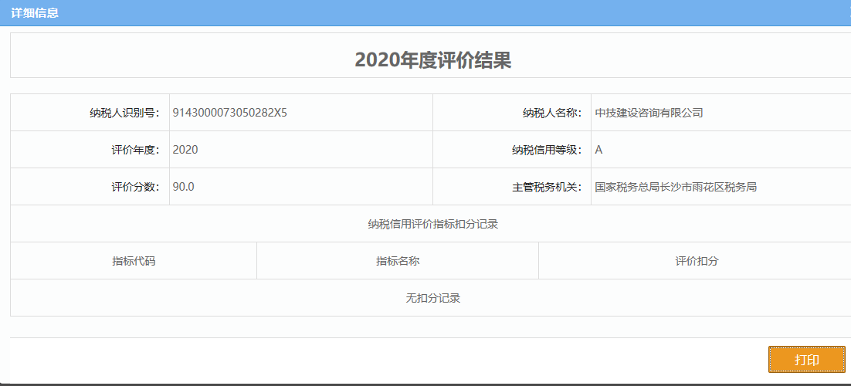This screenshot has width=851, height=386.
Task: Click the 评价扣分 column header
Action: (x=697, y=261)
